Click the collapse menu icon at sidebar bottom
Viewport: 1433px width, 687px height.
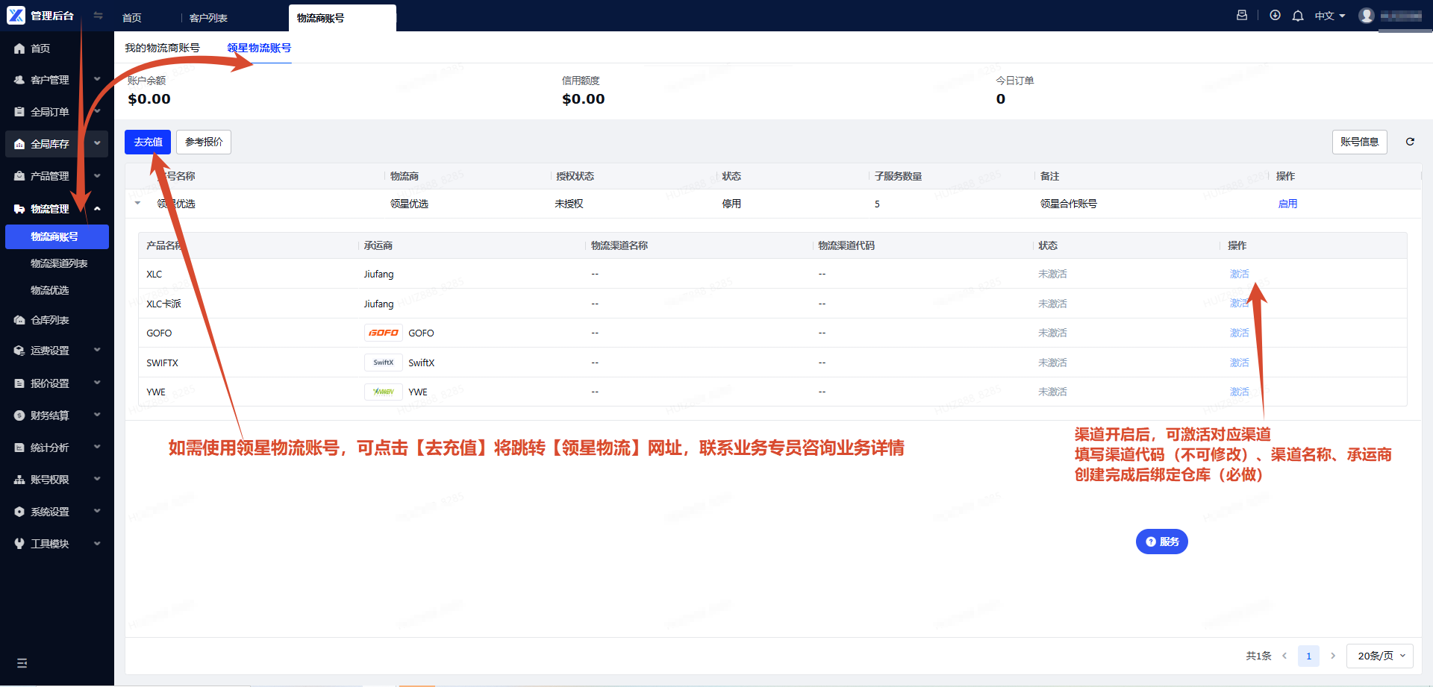[22, 662]
